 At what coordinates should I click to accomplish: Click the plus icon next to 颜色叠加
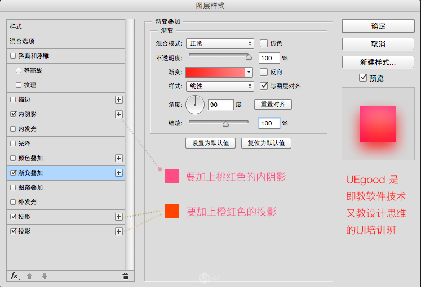click(119, 158)
